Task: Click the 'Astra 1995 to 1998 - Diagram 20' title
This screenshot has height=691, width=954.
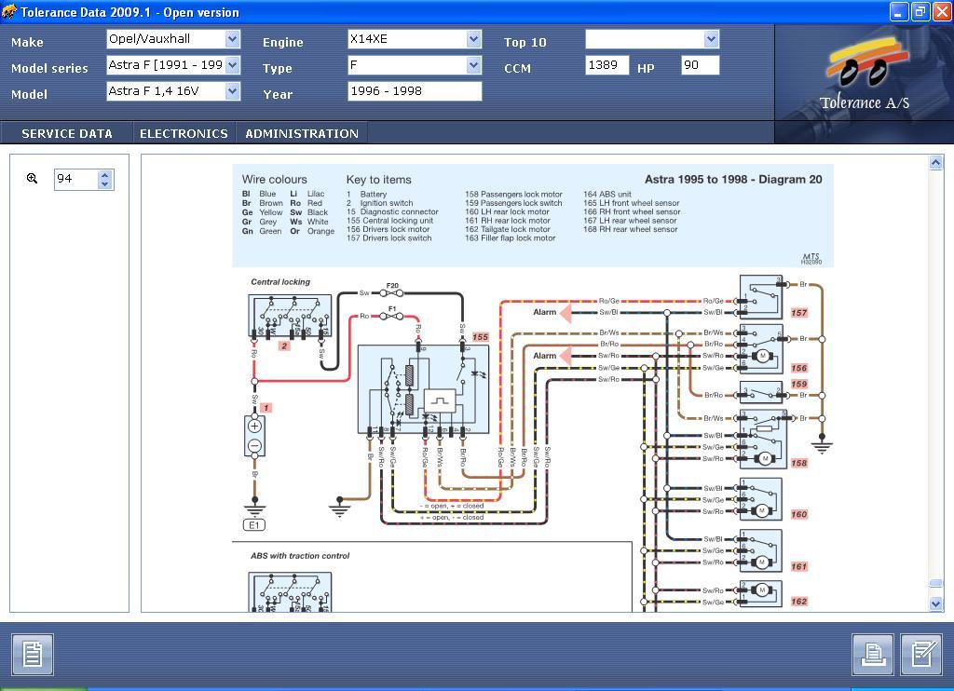Action: click(733, 180)
